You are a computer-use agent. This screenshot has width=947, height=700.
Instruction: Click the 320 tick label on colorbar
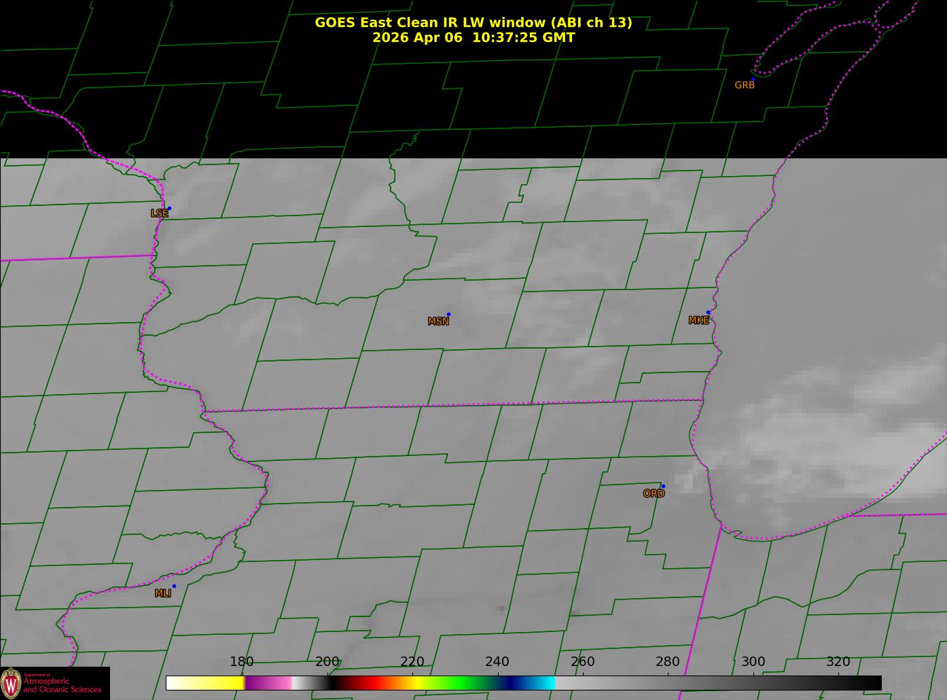tap(838, 662)
